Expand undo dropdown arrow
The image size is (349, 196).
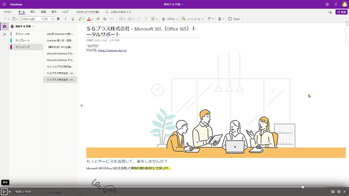click(8, 19)
